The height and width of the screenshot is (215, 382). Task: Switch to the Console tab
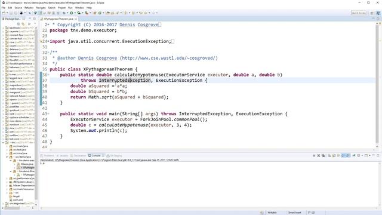[x=94, y=155]
